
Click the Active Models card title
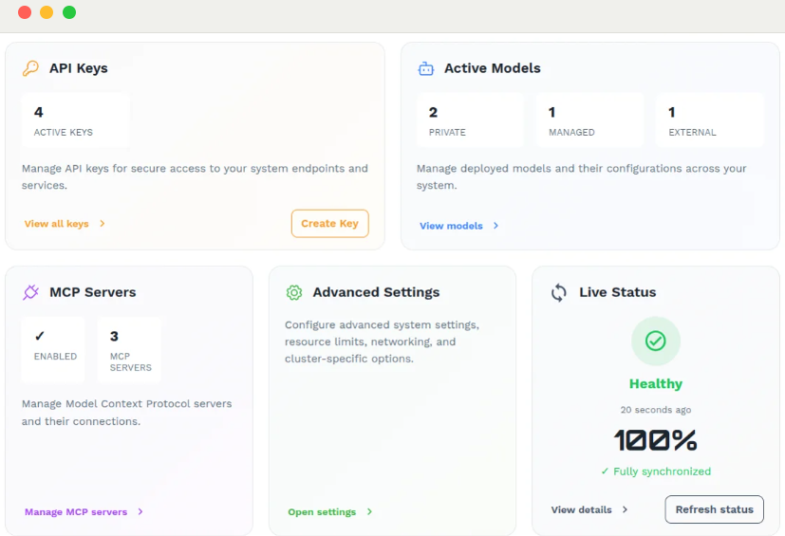(x=493, y=68)
